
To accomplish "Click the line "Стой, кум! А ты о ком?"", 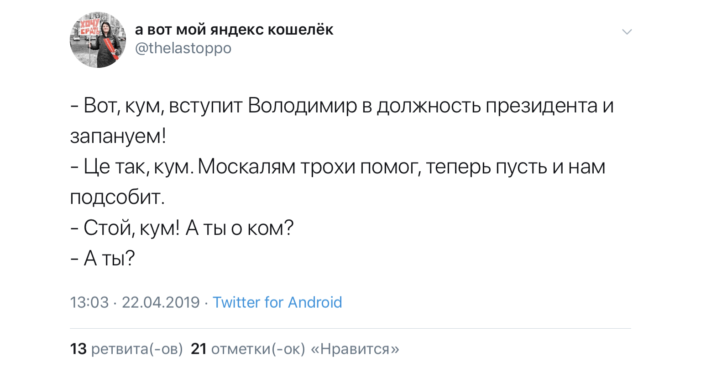I will click(x=183, y=228).
